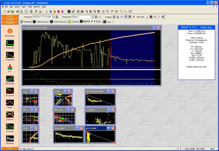Switch to the Edit Production tab
Image resolution: width=219 pixels, height=151 pixels.
coord(58,22)
